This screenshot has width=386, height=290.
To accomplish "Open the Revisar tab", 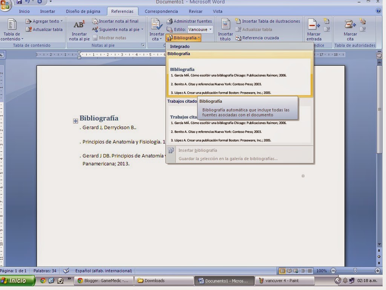I will (x=196, y=11).
